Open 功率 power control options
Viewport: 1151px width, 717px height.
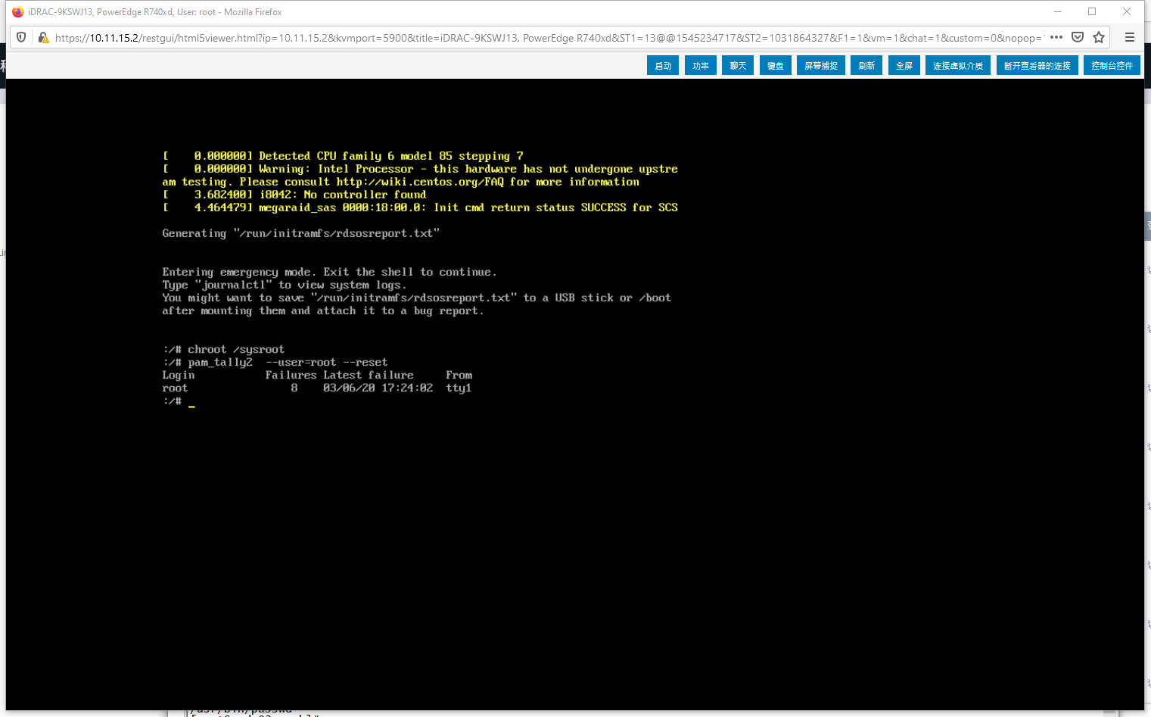click(x=700, y=65)
